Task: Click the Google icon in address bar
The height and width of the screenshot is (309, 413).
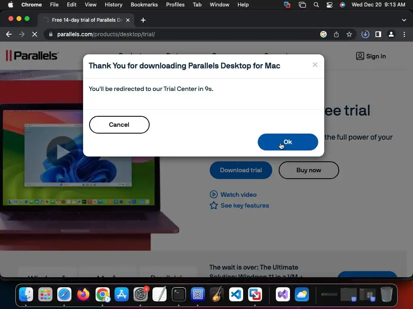Action: coord(323,34)
